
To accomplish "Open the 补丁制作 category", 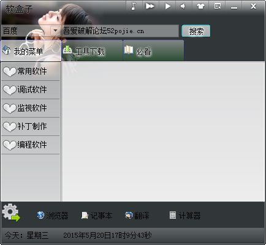I will click(x=31, y=126).
